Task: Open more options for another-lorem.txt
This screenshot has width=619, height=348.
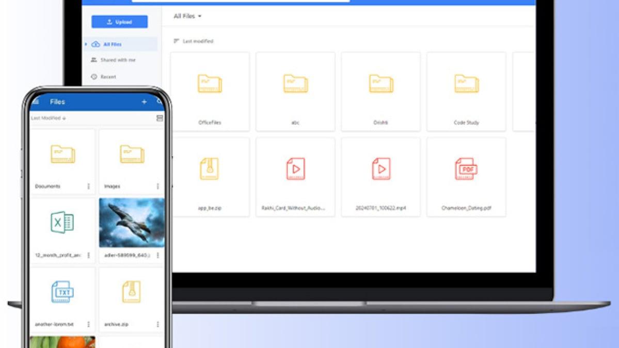Action: click(x=88, y=324)
